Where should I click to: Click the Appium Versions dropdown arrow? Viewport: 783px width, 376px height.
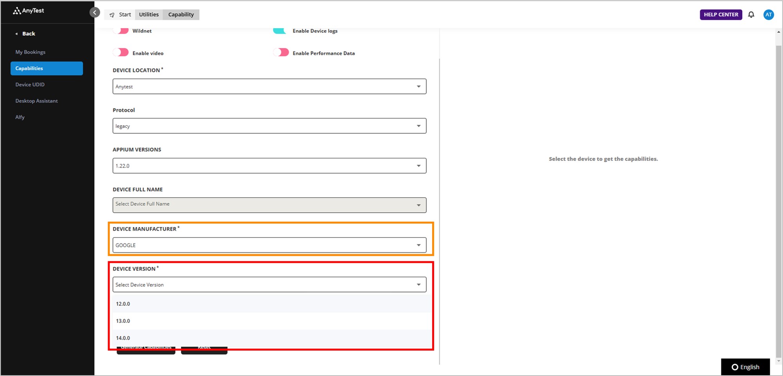click(x=419, y=166)
